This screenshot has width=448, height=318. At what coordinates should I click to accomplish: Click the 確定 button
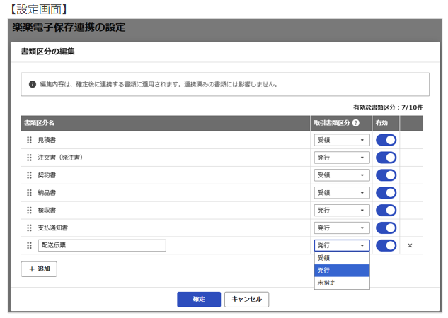(x=199, y=299)
